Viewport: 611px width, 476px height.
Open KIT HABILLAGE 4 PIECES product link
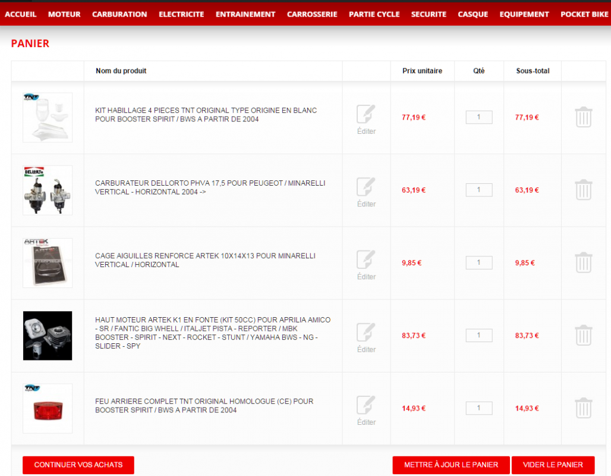(206, 115)
